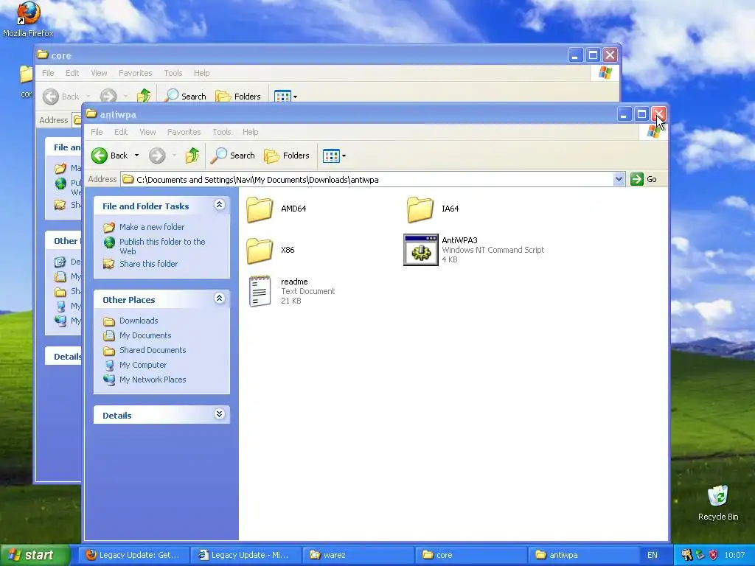Click the taskbar clock showing 10:07

click(734, 555)
